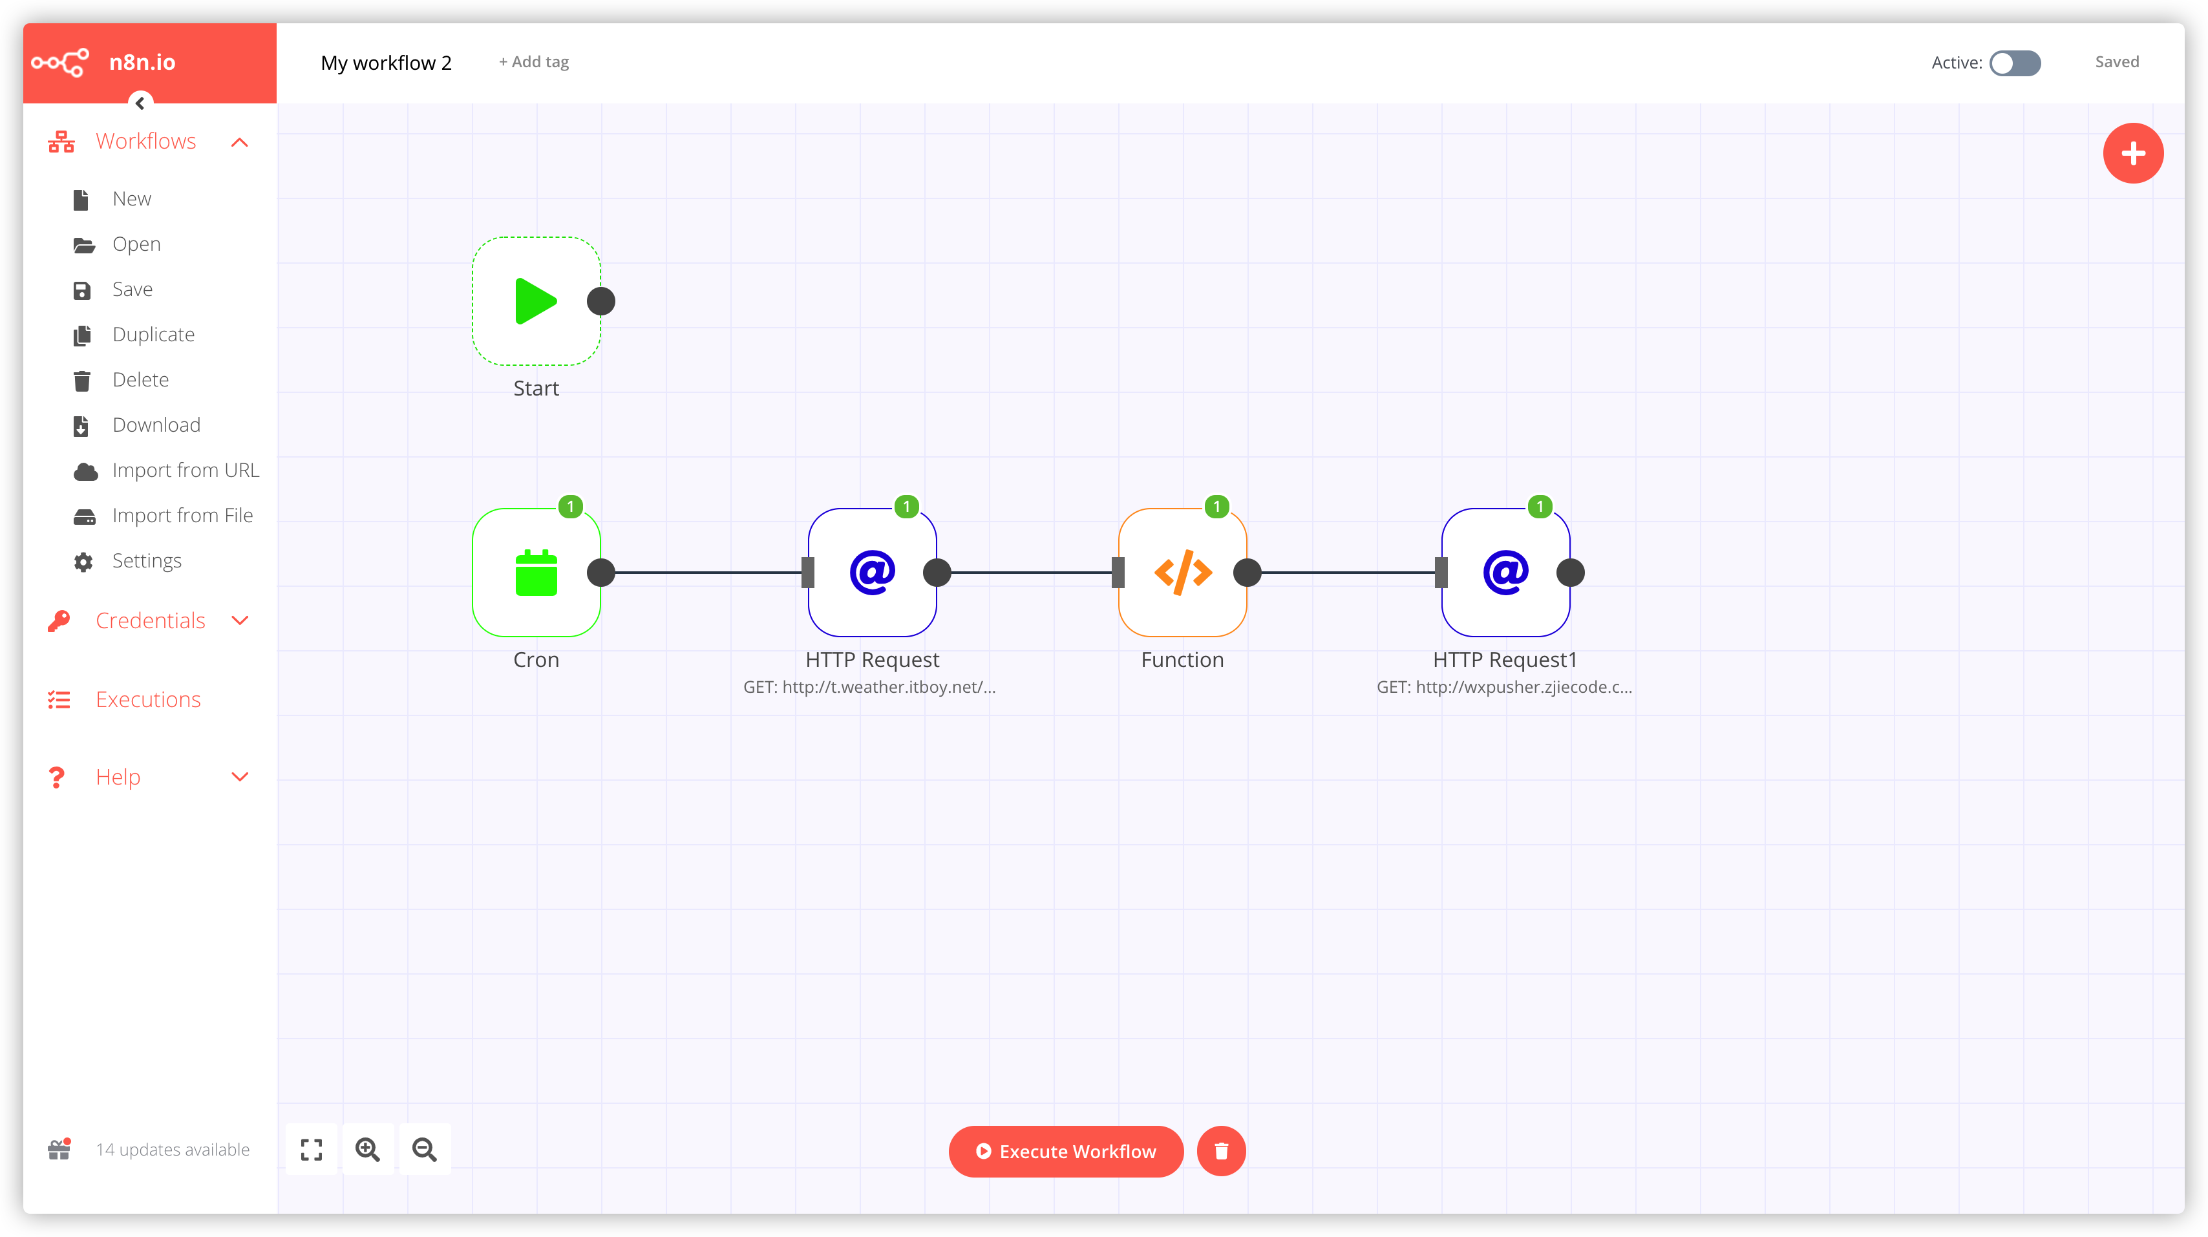Choose Duplicate from Workflows menu

(153, 334)
